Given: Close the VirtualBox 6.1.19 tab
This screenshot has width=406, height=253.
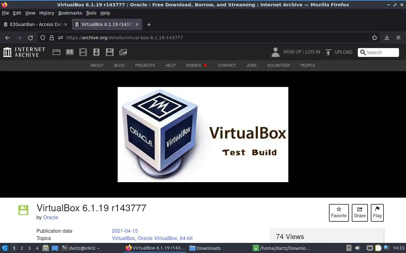Looking at the screenshot, I should [137, 24].
